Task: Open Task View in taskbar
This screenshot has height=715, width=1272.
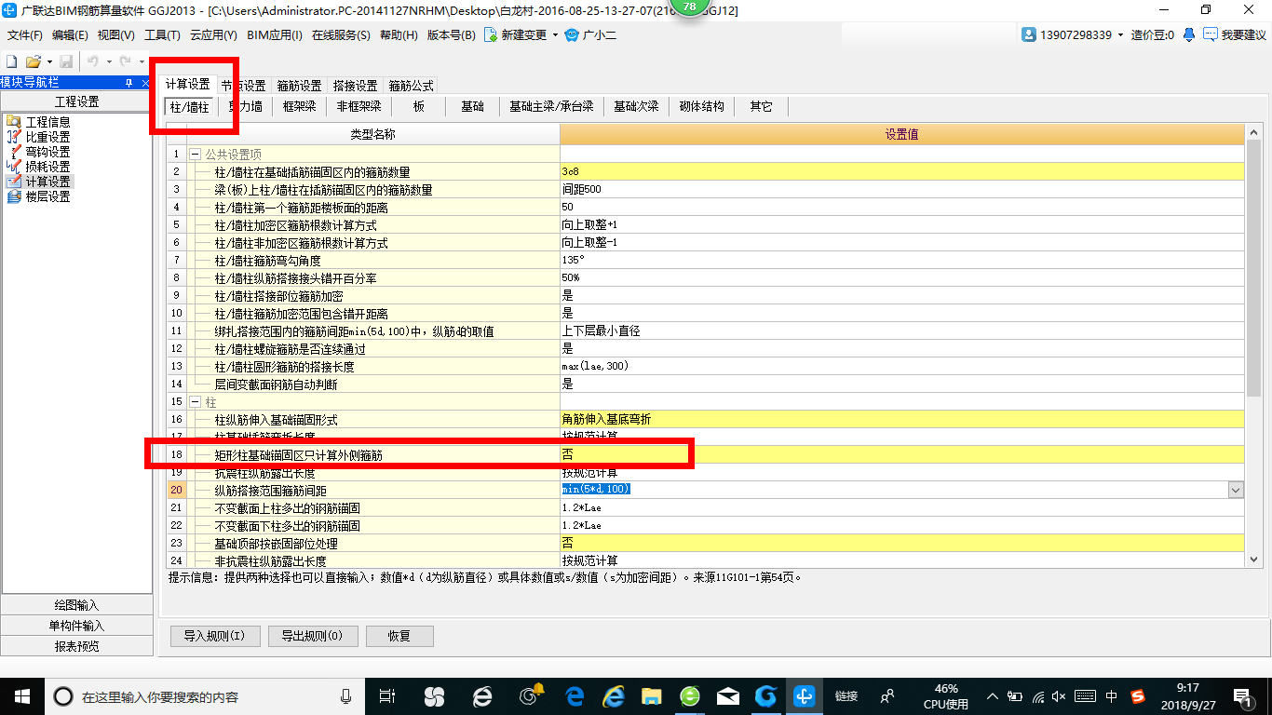Action: pos(387,695)
